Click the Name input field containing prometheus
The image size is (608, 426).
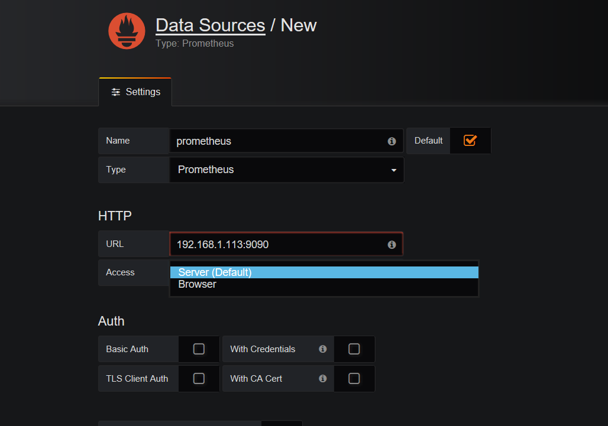coord(286,141)
